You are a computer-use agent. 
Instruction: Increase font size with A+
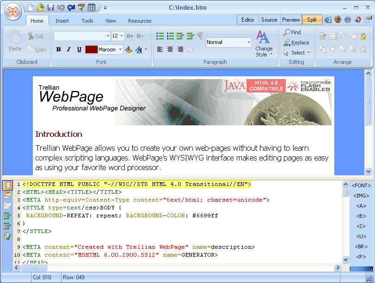tap(129, 36)
